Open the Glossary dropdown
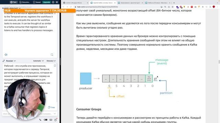Image resolution: width=220 pixels, height=123 pixels. tap(51, 61)
